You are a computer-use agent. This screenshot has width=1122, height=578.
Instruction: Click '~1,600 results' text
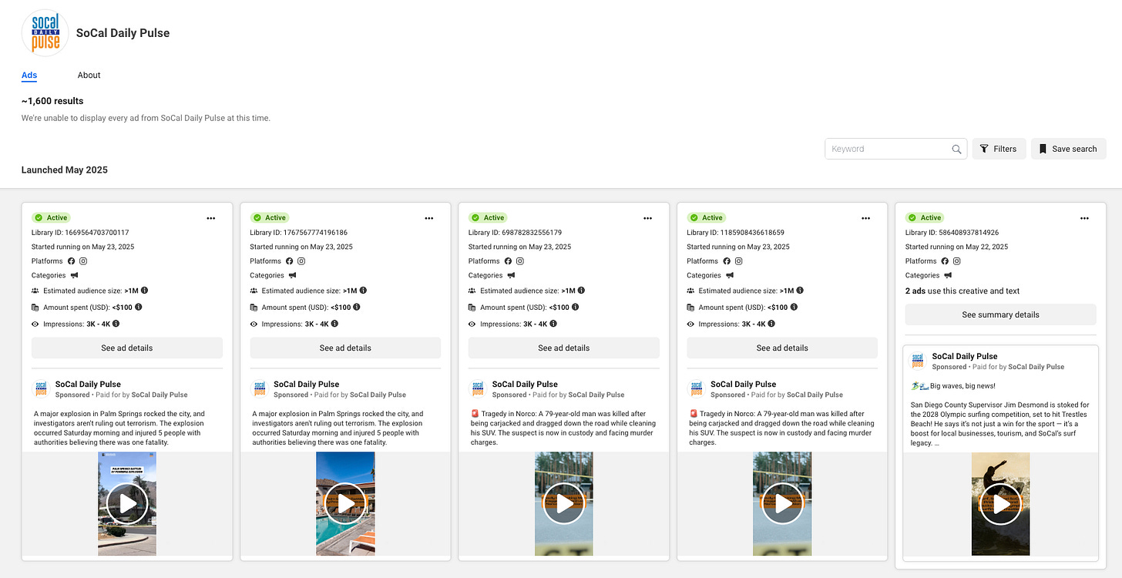coord(52,101)
